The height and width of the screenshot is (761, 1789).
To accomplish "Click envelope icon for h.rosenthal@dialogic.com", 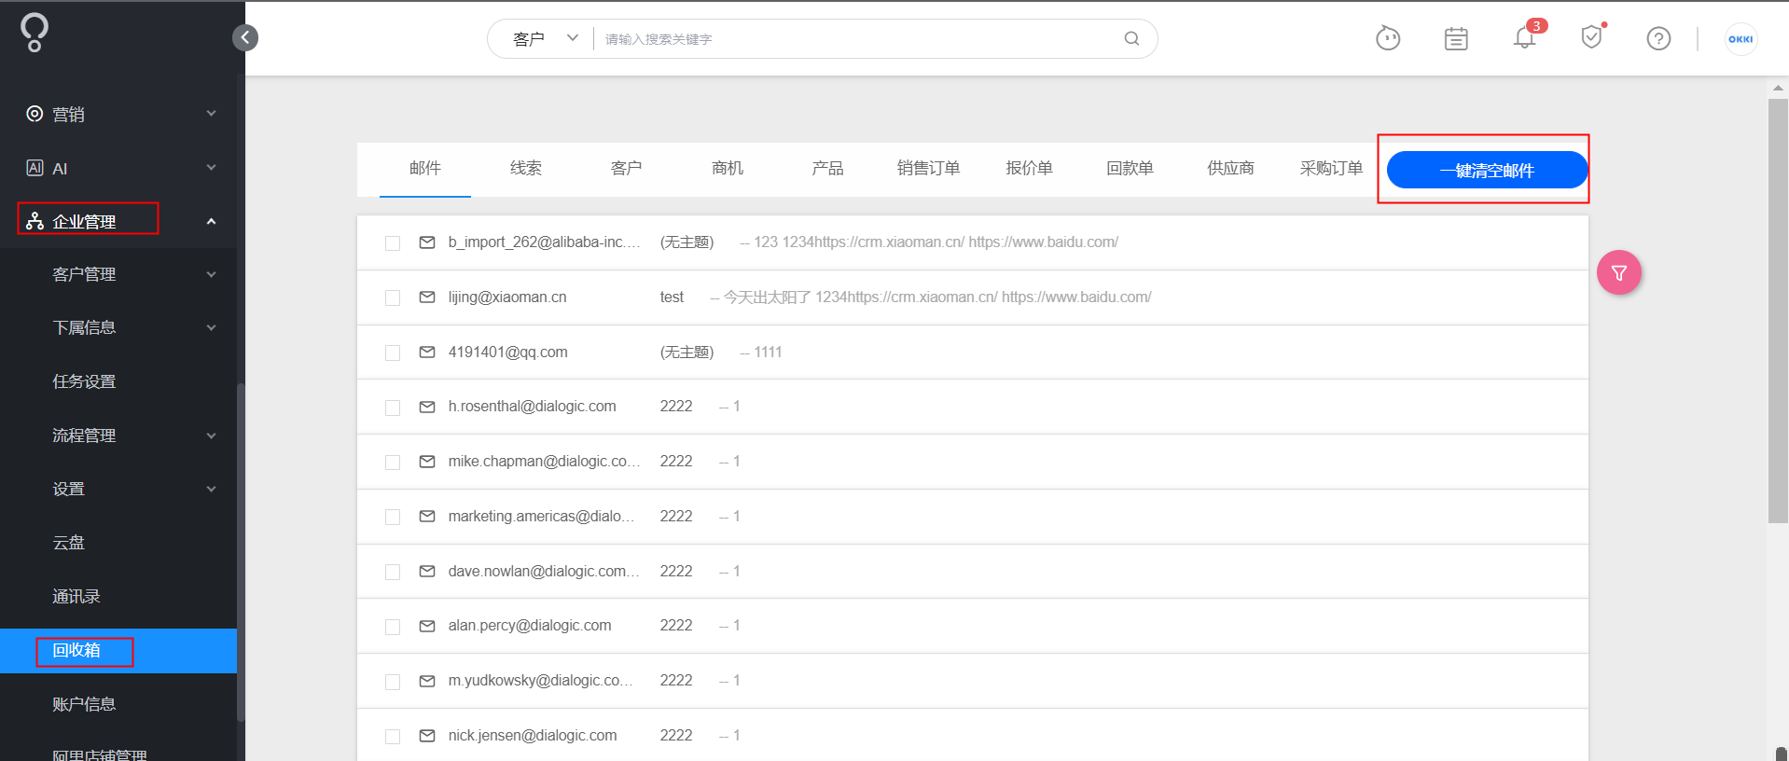I will pos(427,407).
